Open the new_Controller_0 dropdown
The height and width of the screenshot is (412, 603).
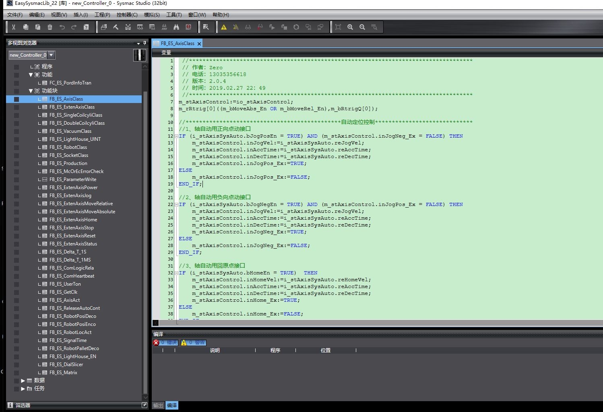coord(51,55)
